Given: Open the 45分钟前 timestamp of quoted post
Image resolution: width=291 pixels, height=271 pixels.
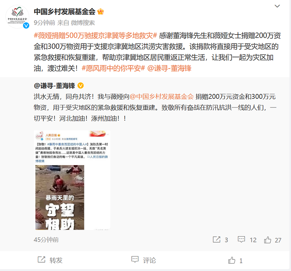Looking at the screenshot, I should (x=46, y=240).
